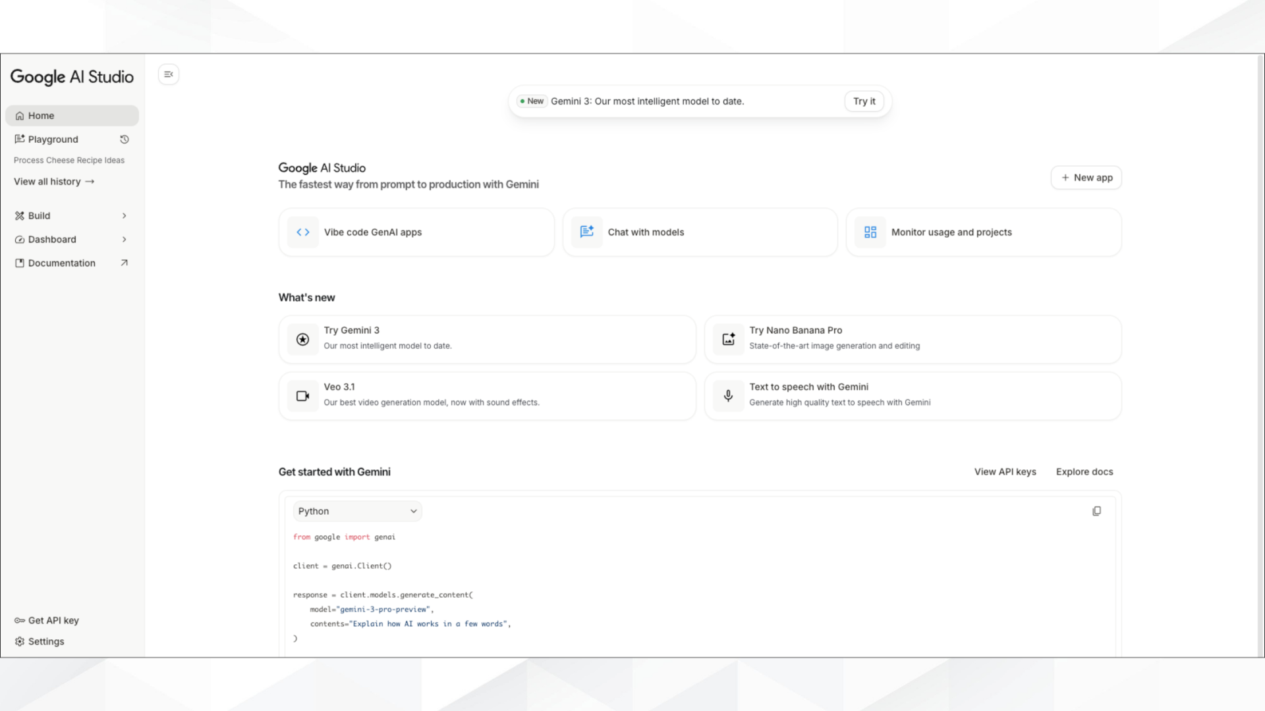Open Monitor usage and projects icon
1265x711 pixels.
click(x=870, y=232)
